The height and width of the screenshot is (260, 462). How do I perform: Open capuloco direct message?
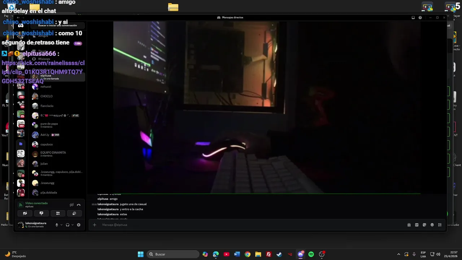coord(58,144)
